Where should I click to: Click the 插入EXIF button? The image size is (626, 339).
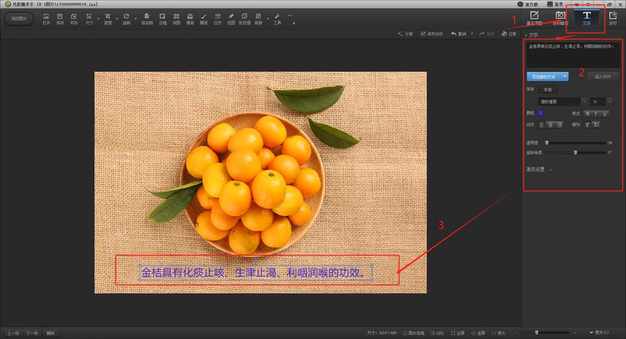[x=603, y=77]
